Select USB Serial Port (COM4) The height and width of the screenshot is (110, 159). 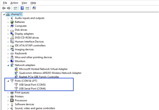(32, 89)
